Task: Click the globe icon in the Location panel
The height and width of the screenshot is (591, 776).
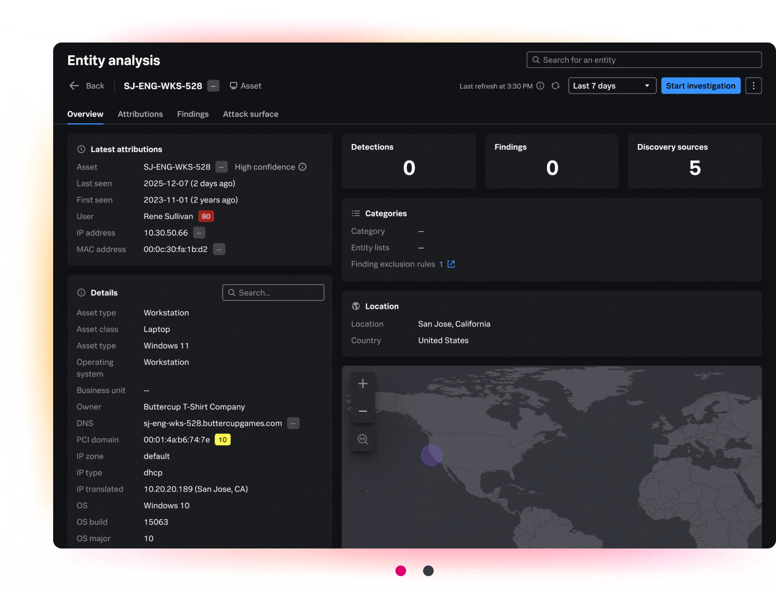Action: pyautogui.click(x=355, y=306)
